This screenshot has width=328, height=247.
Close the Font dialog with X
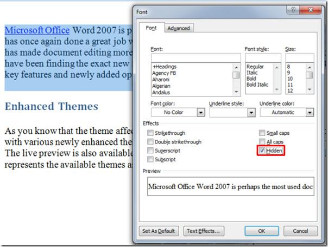[x=311, y=10]
